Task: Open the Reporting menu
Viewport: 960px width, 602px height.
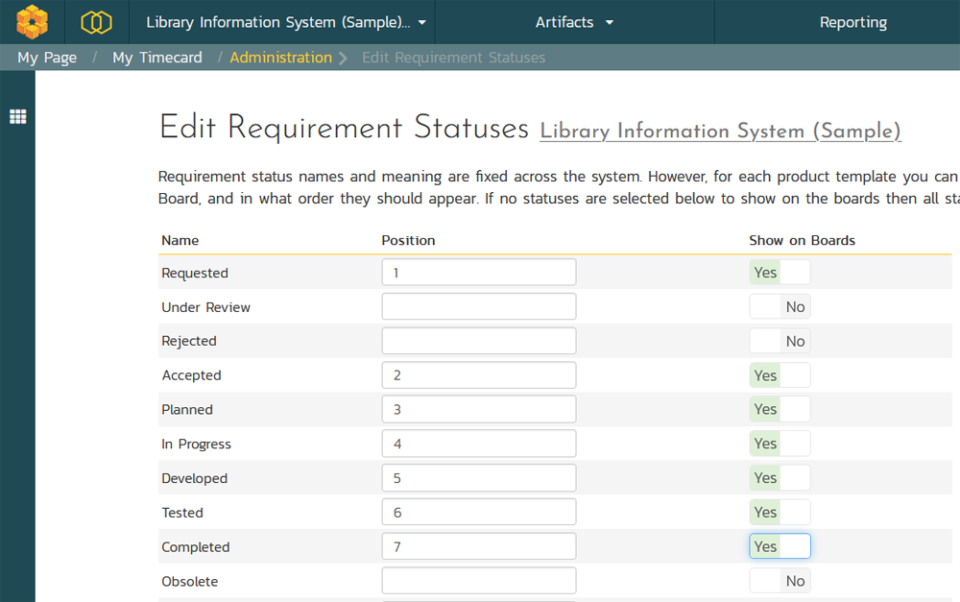Action: click(852, 22)
